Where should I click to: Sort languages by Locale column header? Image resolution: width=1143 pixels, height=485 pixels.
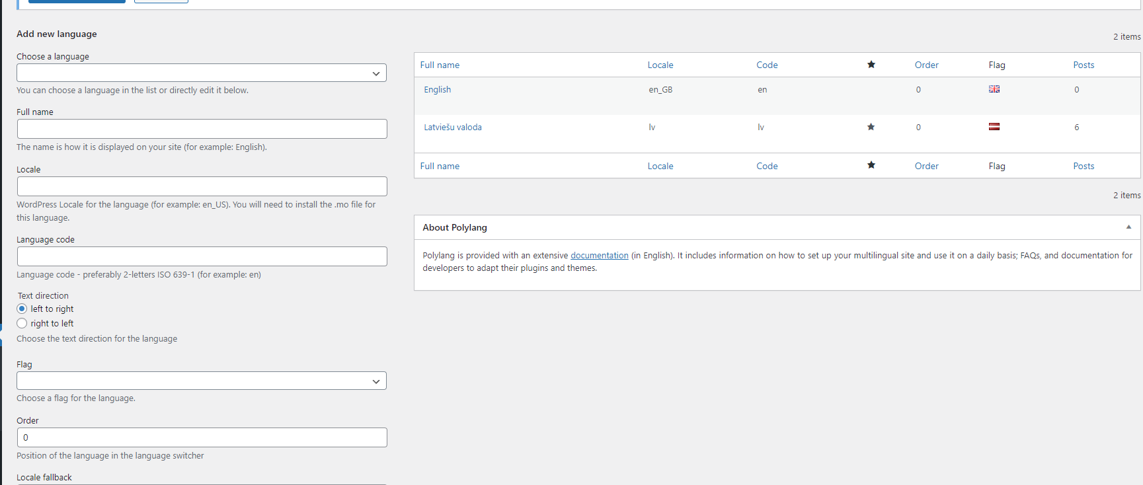pos(660,65)
